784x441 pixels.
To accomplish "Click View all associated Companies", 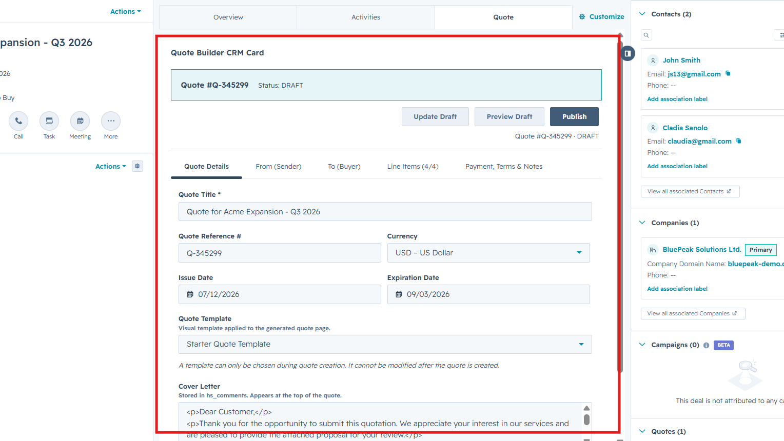I will (x=693, y=313).
